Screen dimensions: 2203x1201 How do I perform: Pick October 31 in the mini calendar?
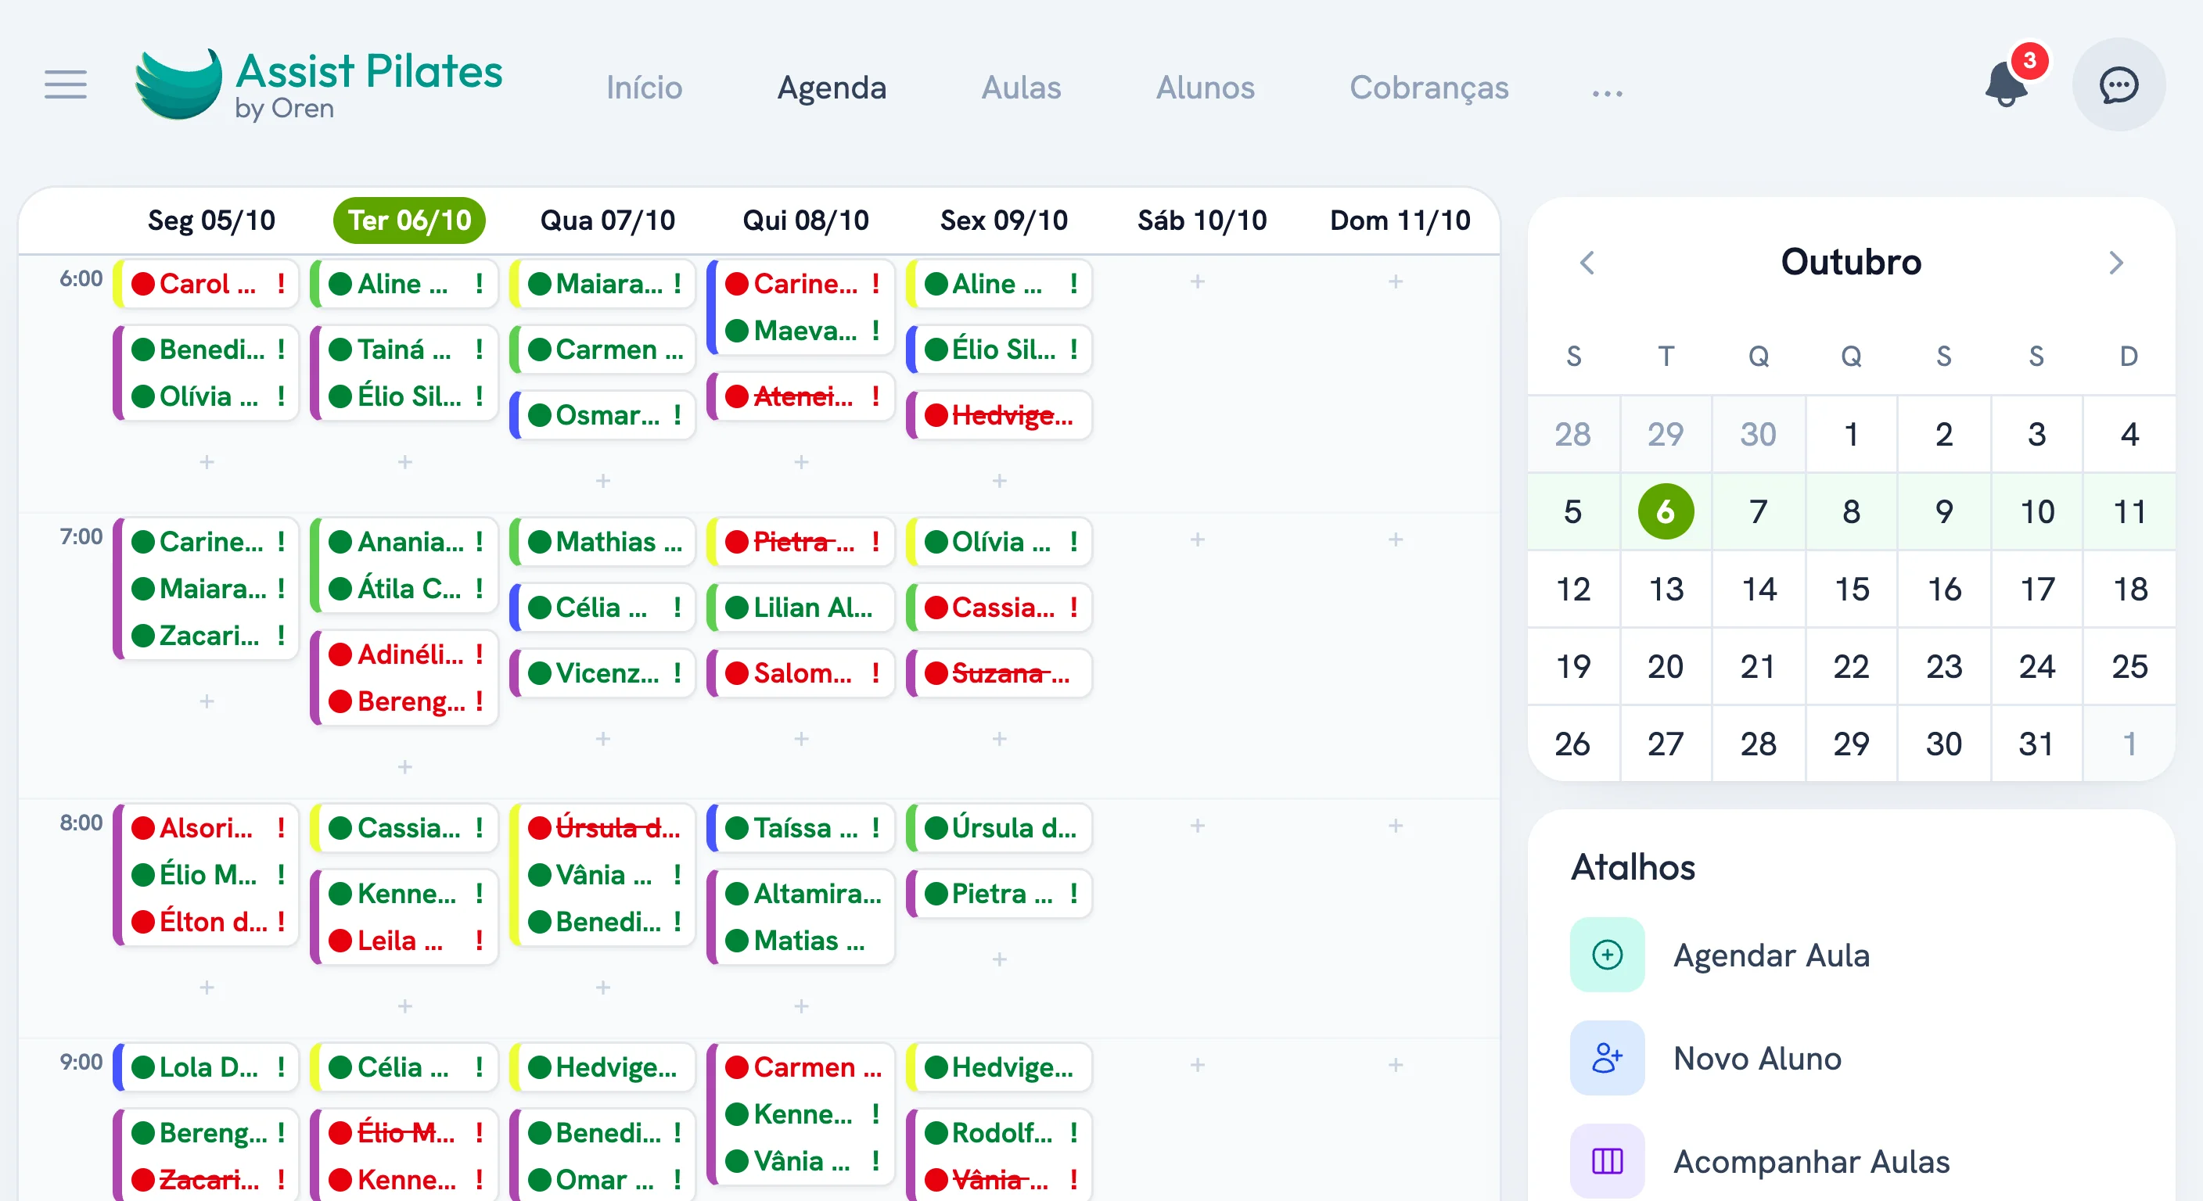[2036, 744]
